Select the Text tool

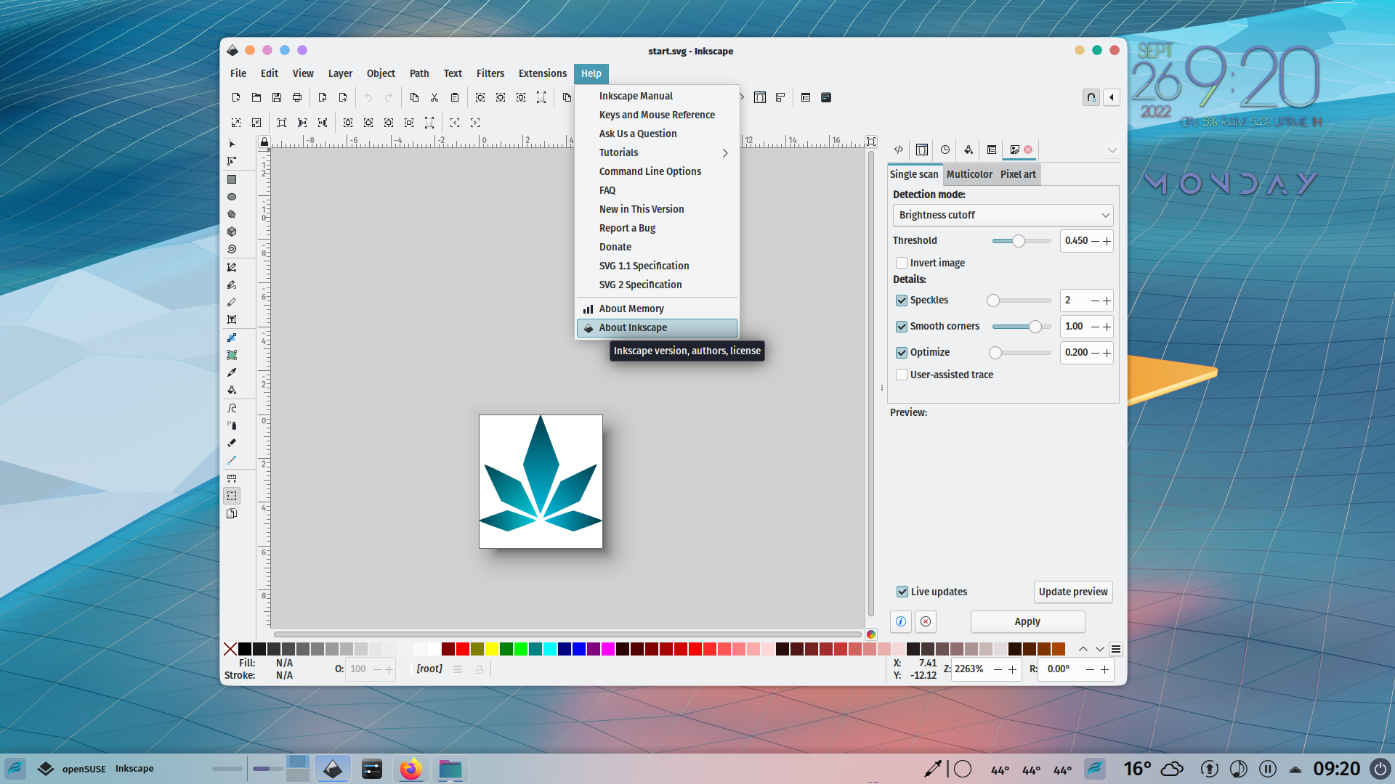click(x=232, y=319)
